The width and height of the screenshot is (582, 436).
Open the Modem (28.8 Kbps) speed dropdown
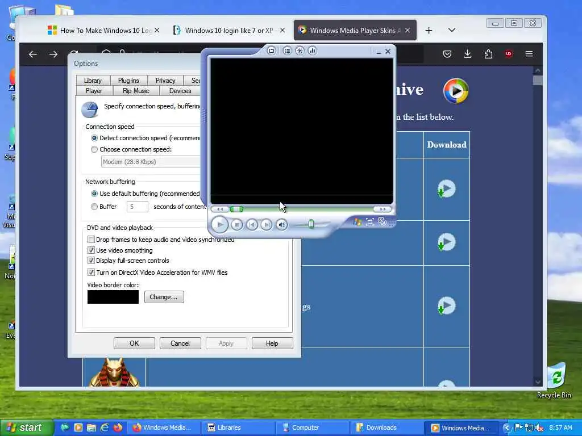coord(151,162)
